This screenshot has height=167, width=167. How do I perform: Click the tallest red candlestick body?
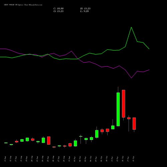click(124, 104)
